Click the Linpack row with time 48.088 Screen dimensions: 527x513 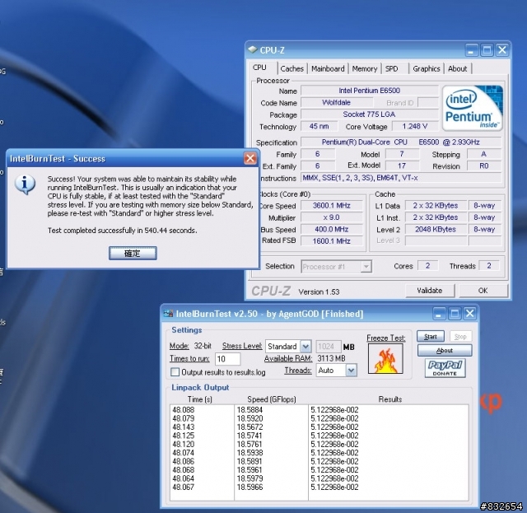(x=319, y=410)
